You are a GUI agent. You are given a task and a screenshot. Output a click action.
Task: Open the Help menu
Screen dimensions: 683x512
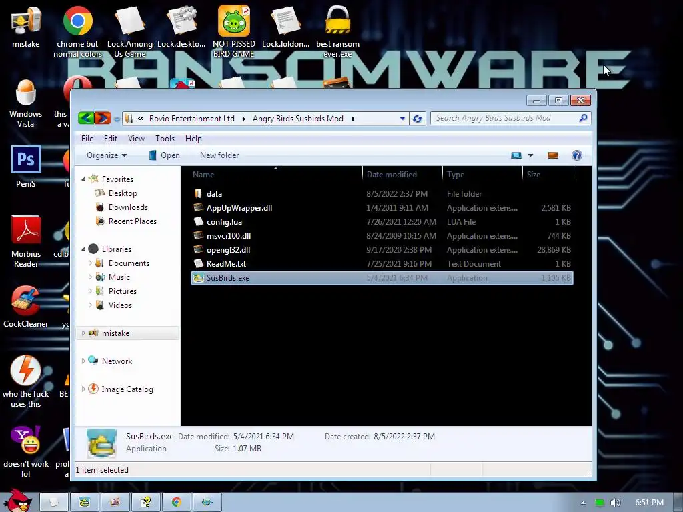coord(193,139)
